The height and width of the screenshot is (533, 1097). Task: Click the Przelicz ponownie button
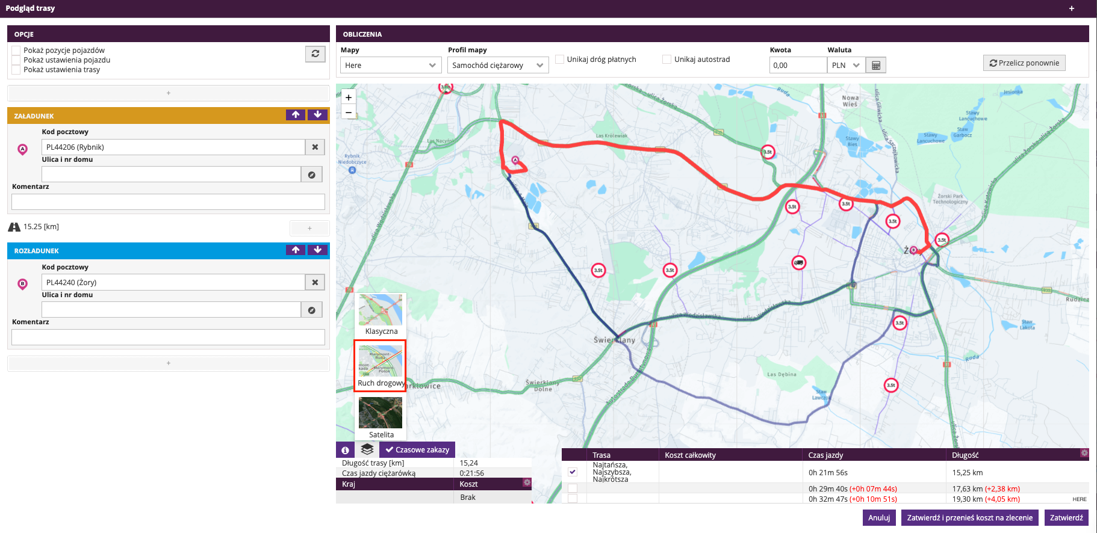(x=1024, y=63)
